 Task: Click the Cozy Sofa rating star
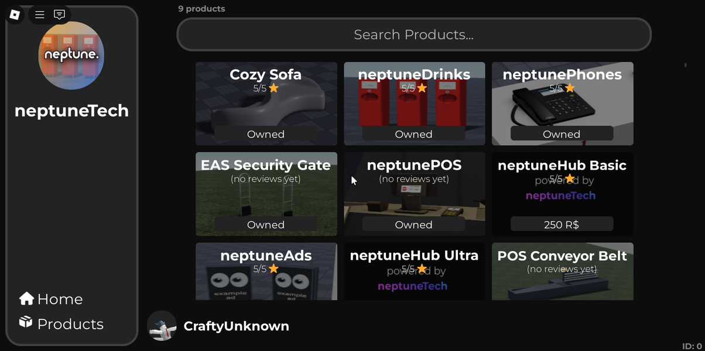273,88
